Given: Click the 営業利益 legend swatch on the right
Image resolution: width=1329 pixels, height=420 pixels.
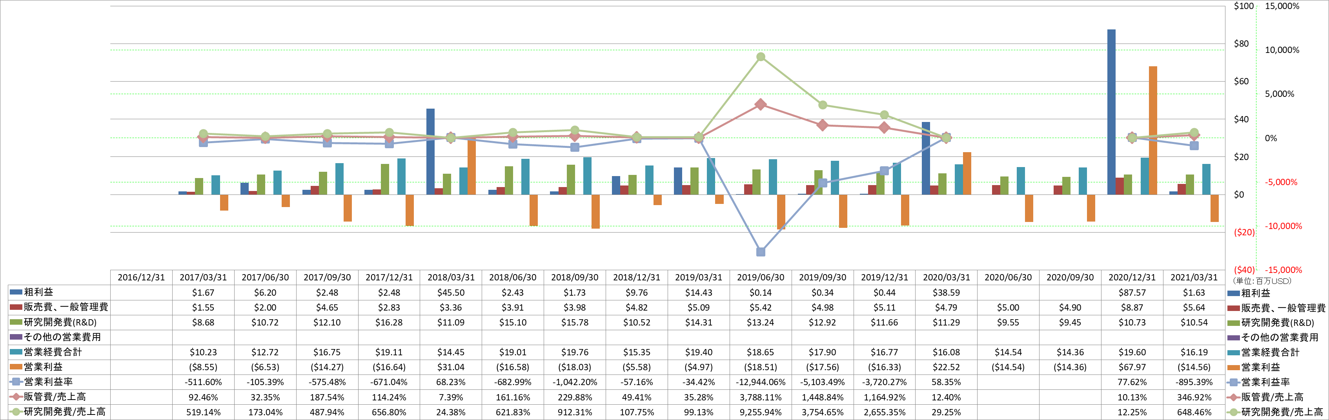Looking at the screenshot, I should [1234, 367].
